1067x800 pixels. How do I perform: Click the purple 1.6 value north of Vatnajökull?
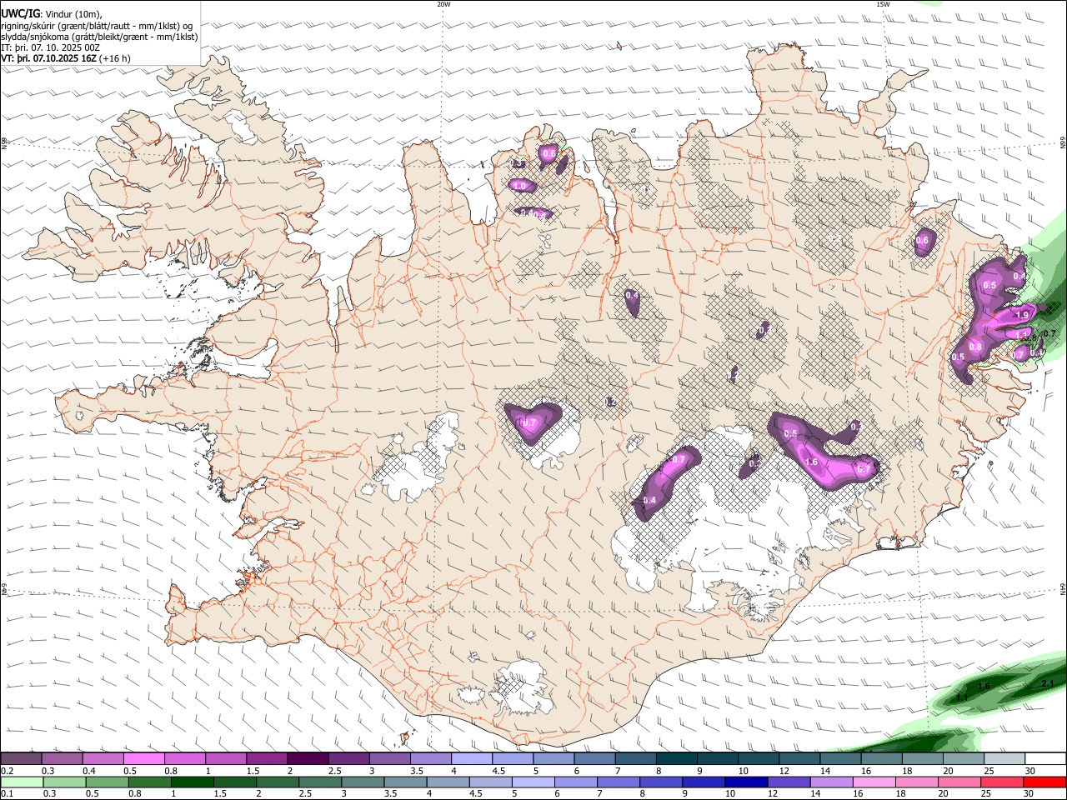point(811,462)
